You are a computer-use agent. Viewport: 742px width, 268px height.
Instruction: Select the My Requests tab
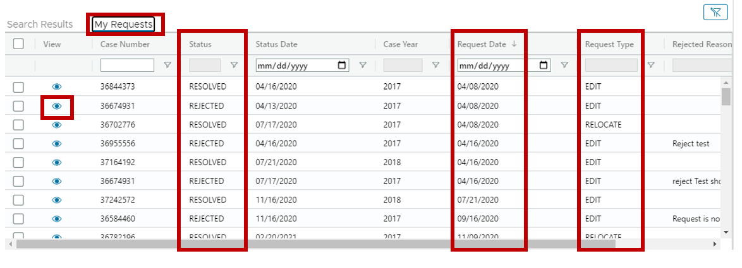coord(123,24)
